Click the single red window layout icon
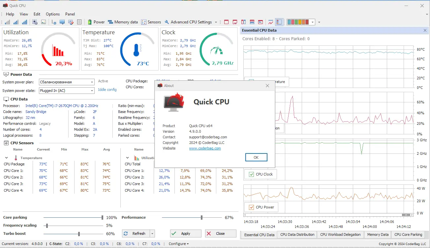This screenshot has width=430, height=248. tap(226, 22)
